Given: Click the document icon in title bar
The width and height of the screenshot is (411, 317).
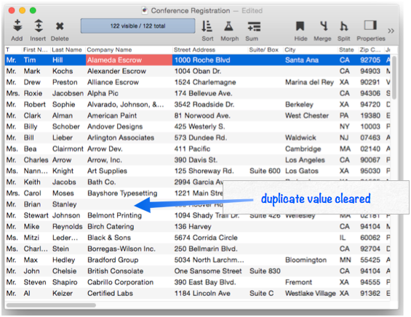Looking at the screenshot, I should [x=145, y=10].
